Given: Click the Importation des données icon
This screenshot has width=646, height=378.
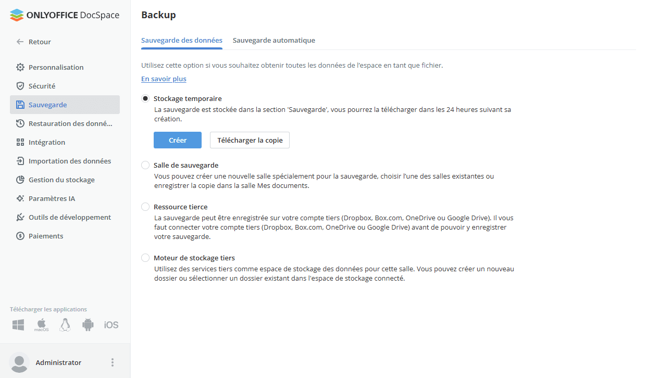Looking at the screenshot, I should pyautogui.click(x=20, y=161).
